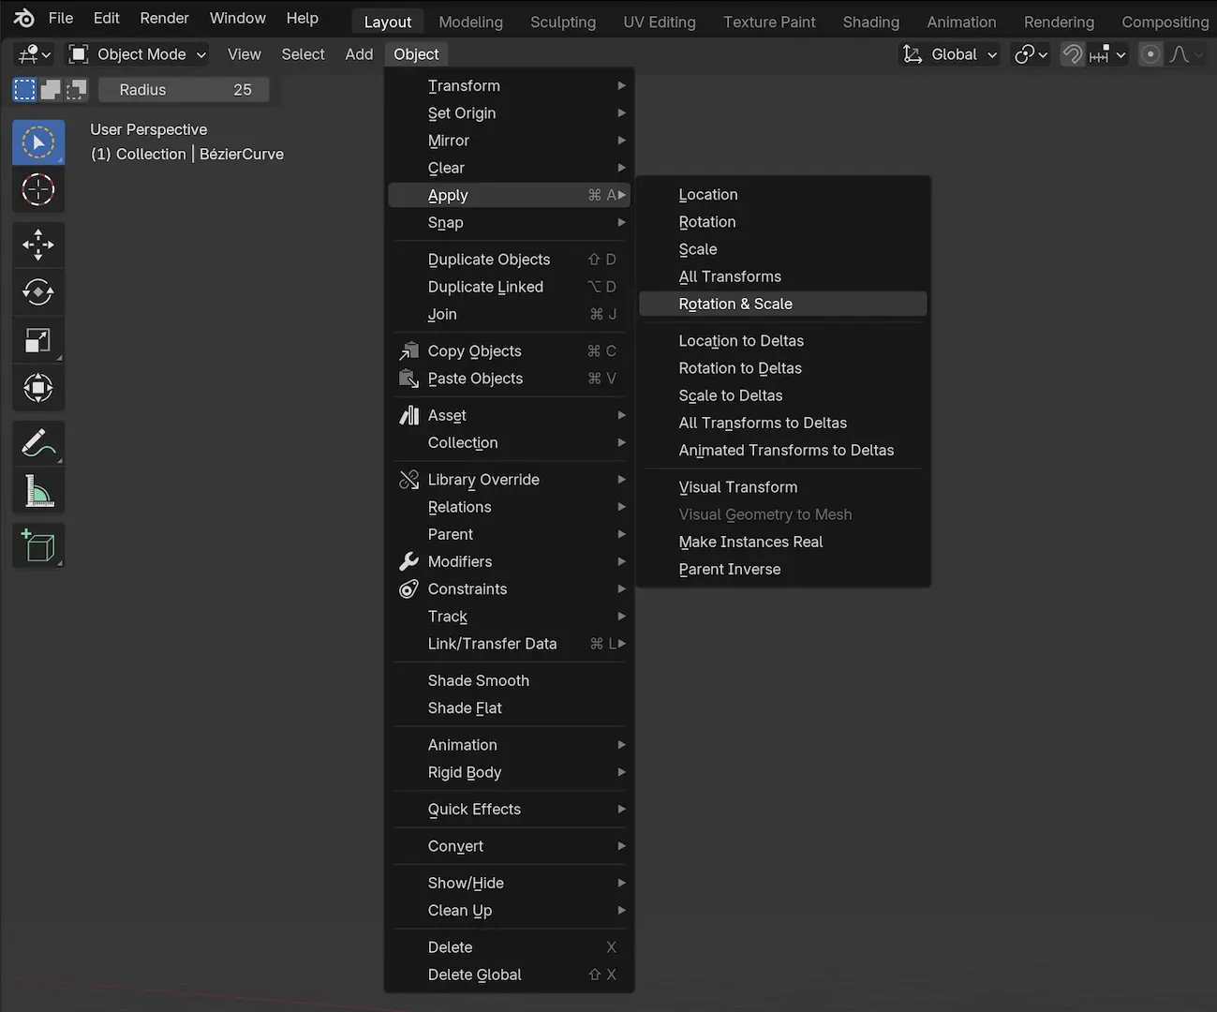Select the Measure tool

coord(37,491)
